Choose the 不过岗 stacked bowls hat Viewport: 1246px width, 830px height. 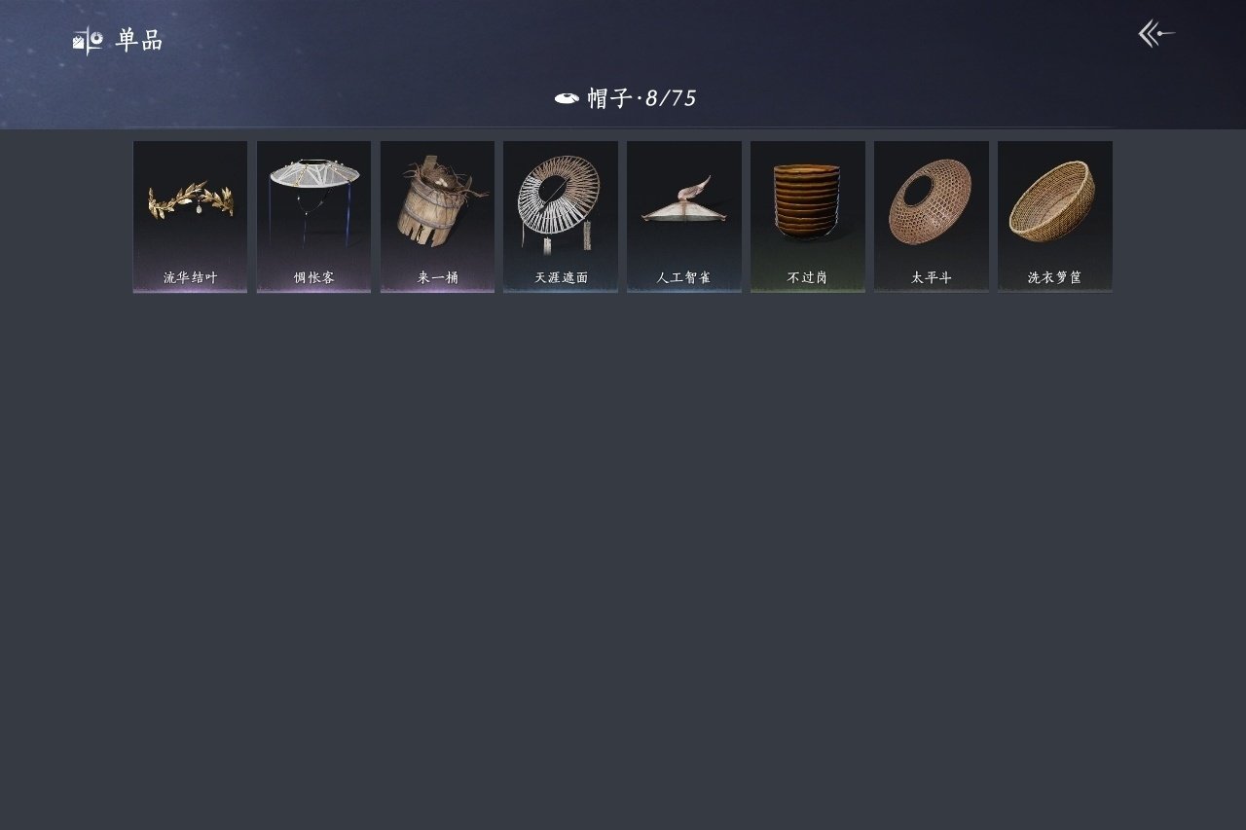click(x=808, y=216)
